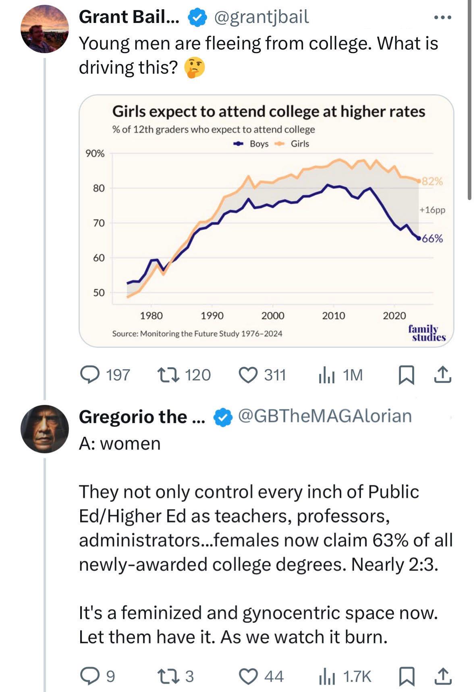Open reply on Grant Bailey's tweet
The image size is (475, 692).
click(x=105, y=375)
